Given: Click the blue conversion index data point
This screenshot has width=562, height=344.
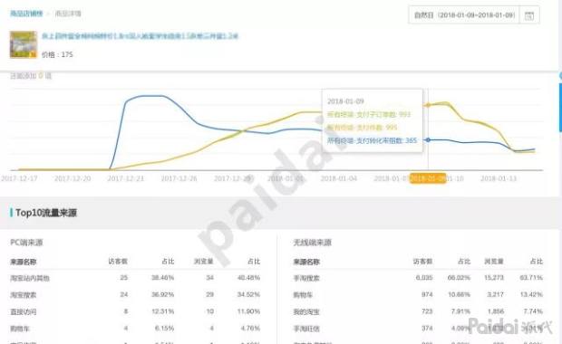Looking at the screenshot, I should tap(428, 139).
